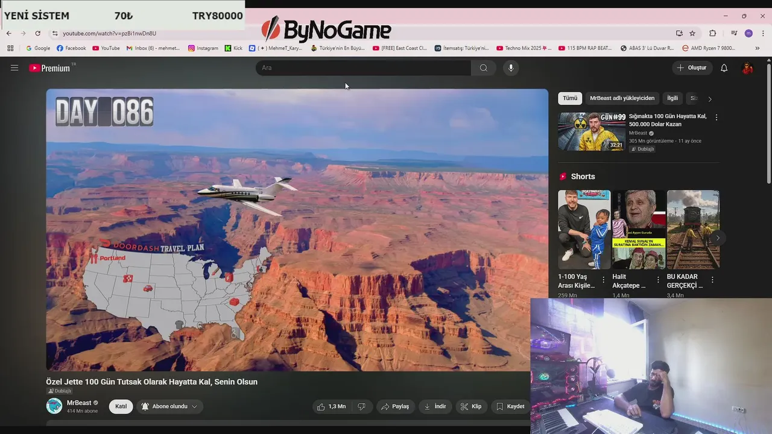Viewport: 772px width, 434px height.
Task: Click the Paylaş share button
Action: (395, 406)
